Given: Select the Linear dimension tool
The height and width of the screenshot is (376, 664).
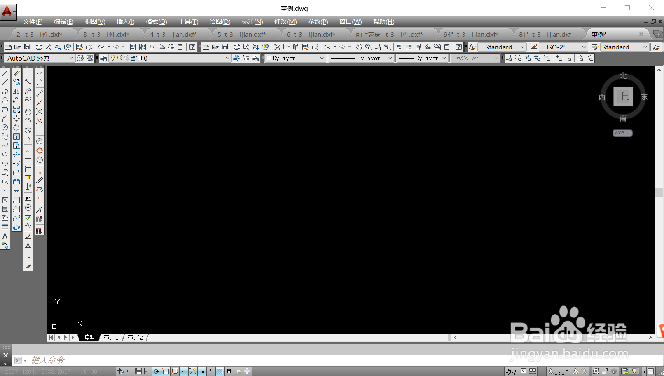Looking at the screenshot, I should 28,73.
